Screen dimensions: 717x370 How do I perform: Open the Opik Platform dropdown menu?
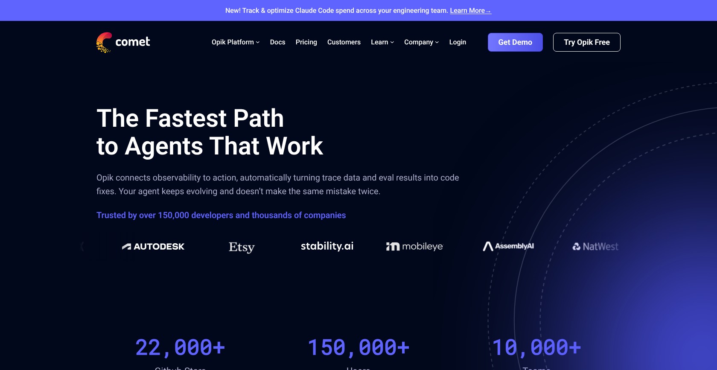click(x=236, y=42)
